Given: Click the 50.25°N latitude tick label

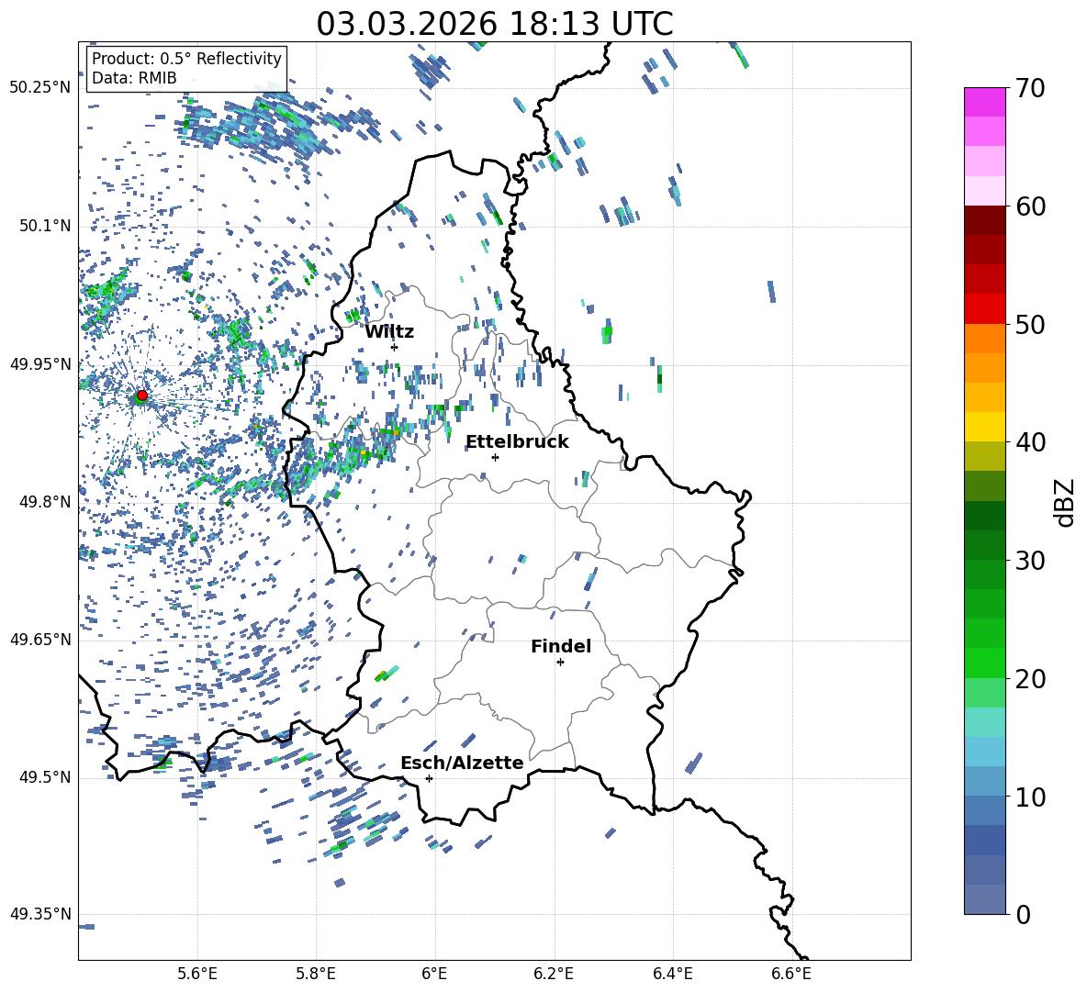Looking at the screenshot, I should [40, 87].
